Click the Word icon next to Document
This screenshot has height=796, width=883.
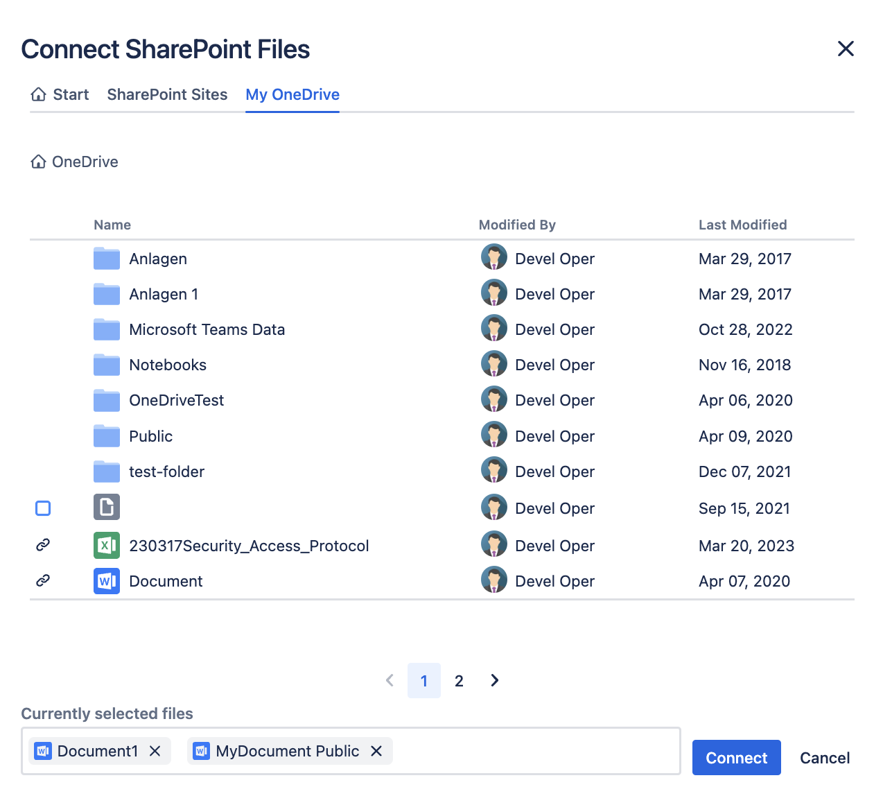point(106,581)
